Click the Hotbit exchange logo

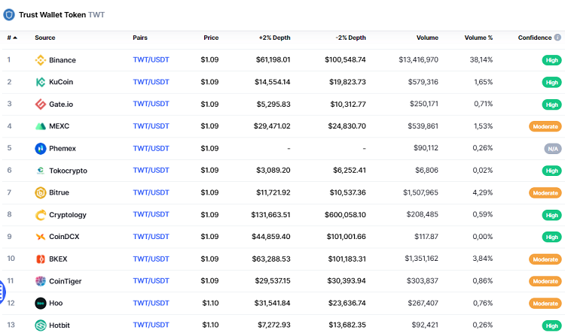coord(41,325)
